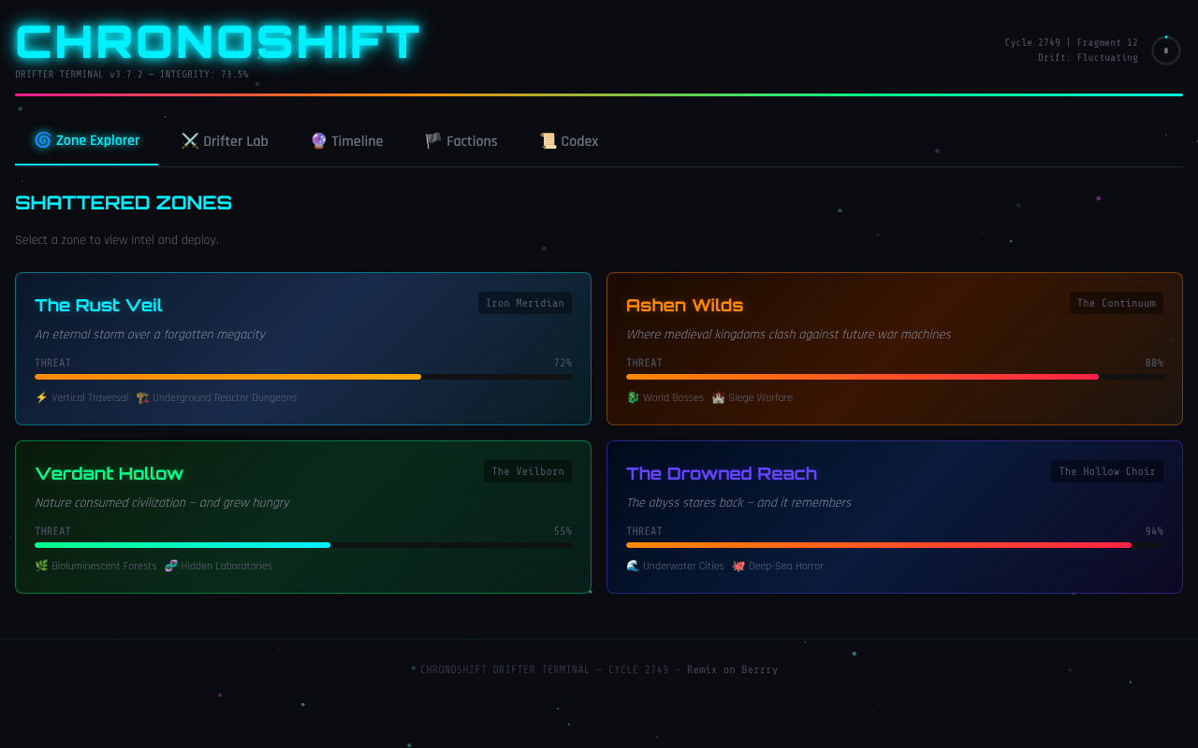Open the Timeline tab
This screenshot has height=748, width=1198.
coord(347,141)
